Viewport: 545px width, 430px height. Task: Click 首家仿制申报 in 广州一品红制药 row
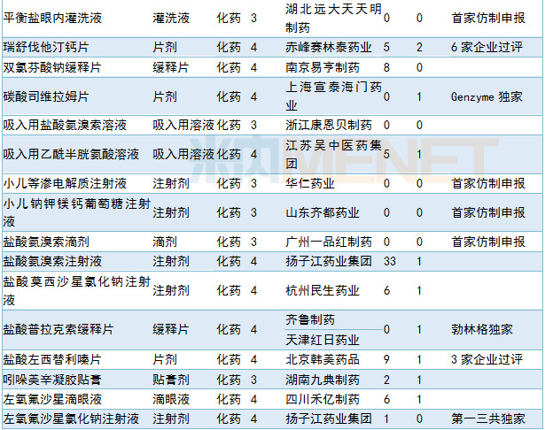click(488, 242)
